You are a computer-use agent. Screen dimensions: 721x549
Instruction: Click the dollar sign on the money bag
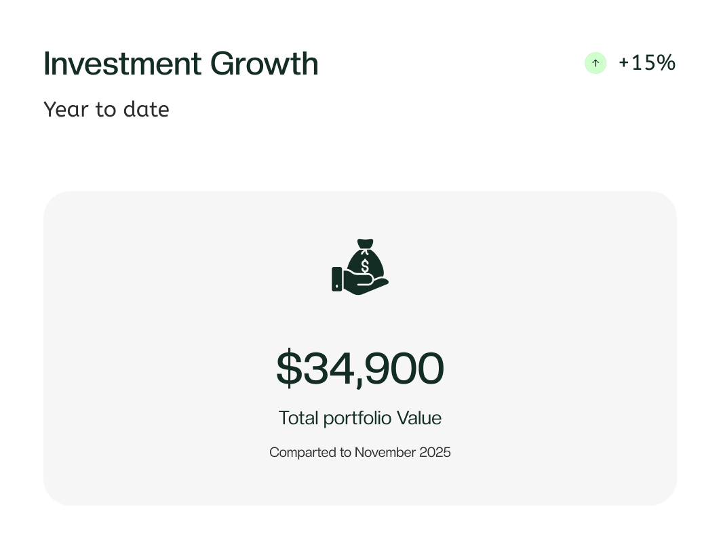coord(365,265)
